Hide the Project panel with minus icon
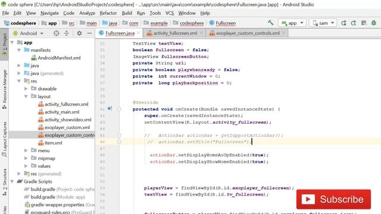 coord(89,33)
